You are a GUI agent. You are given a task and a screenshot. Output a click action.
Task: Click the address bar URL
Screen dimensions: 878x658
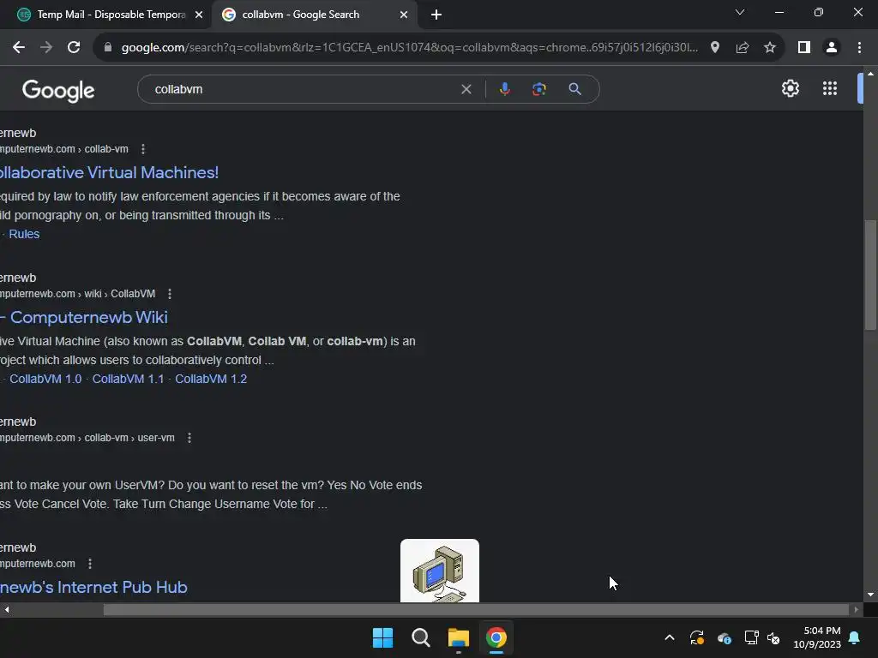pos(409,48)
